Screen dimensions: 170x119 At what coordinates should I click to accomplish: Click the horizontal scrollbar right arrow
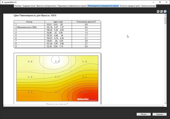pos(163,106)
